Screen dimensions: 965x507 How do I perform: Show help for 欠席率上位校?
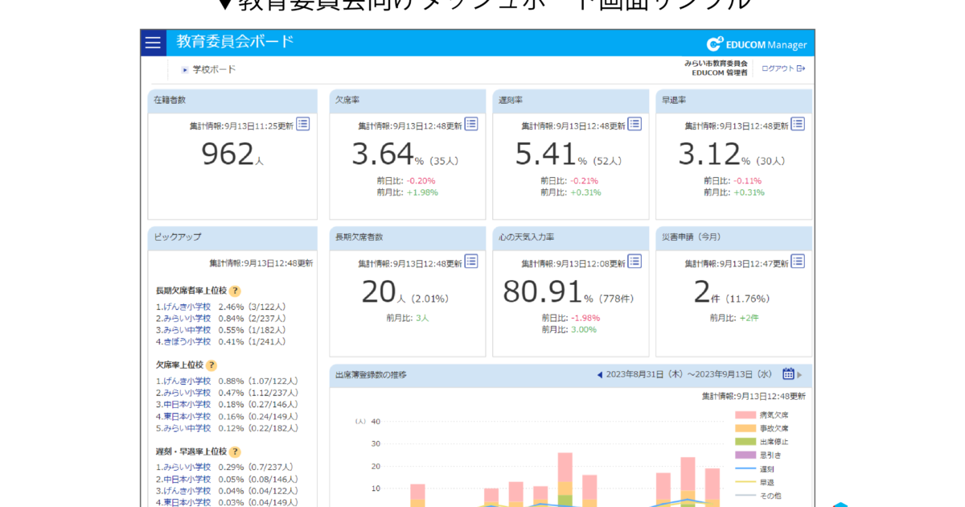211,365
